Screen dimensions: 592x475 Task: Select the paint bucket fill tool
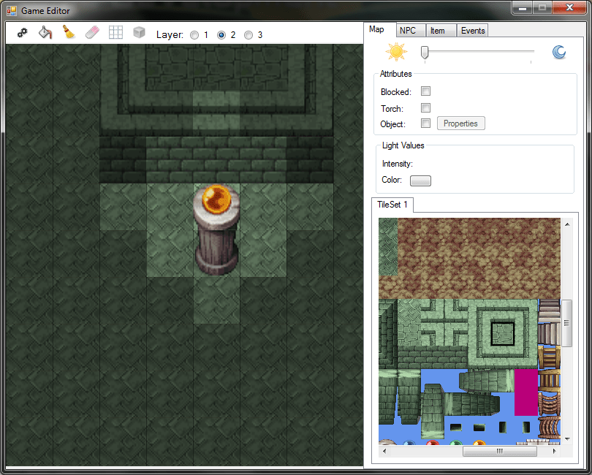pos(45,33)
